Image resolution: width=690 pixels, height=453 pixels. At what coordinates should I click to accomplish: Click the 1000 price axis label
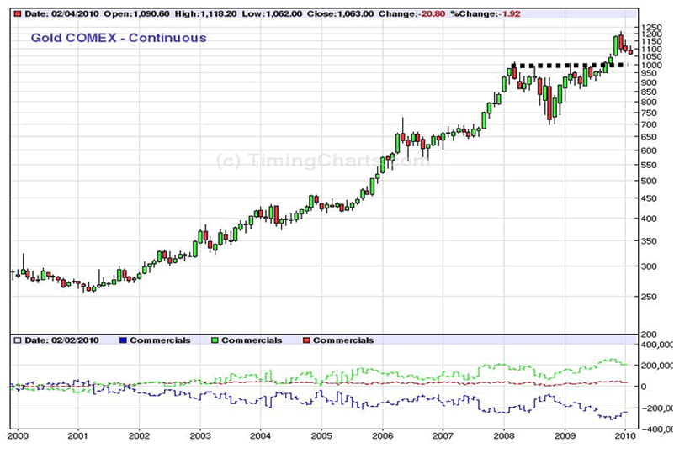(x=652, y=65)
